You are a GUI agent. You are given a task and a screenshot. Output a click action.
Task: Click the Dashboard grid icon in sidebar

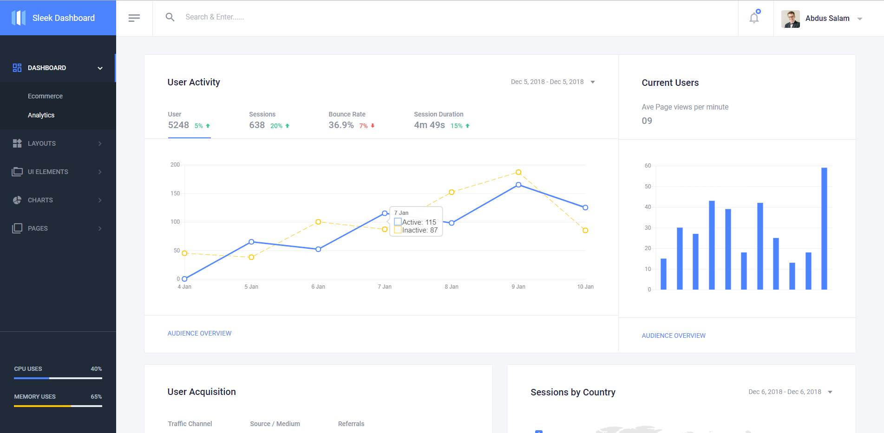17,68
